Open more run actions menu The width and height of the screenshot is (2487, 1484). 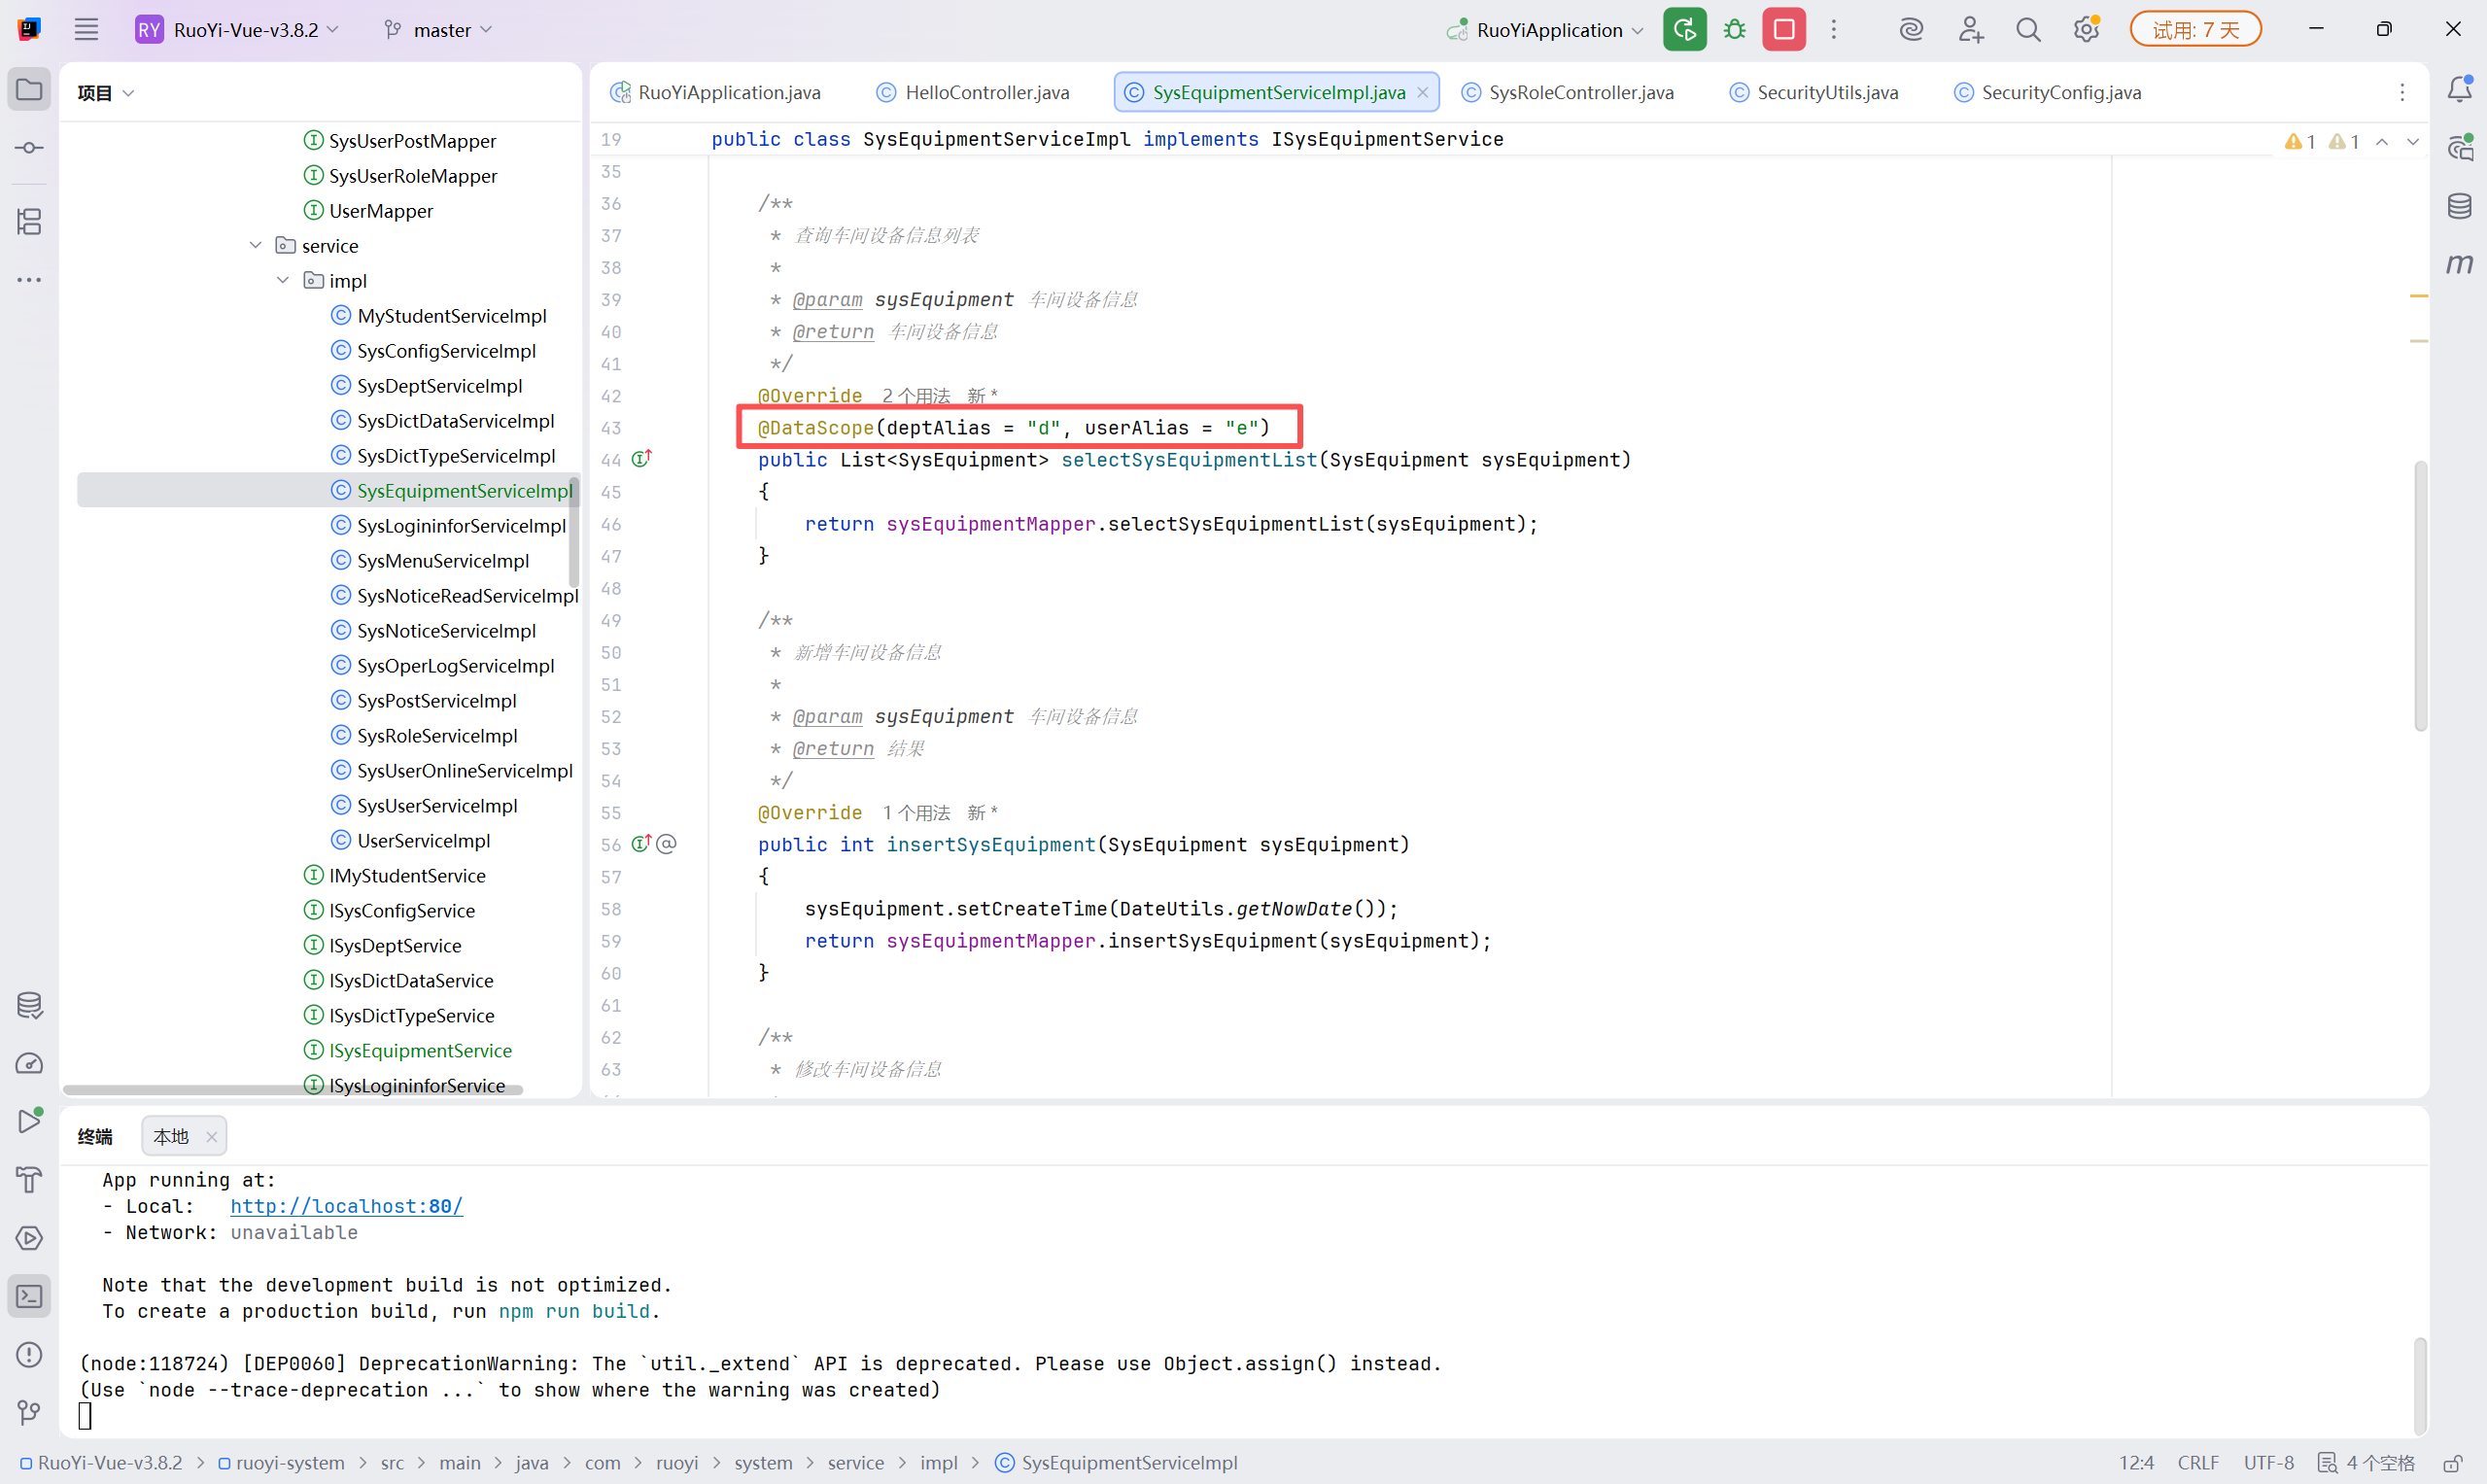click(x=1833, y=29)
